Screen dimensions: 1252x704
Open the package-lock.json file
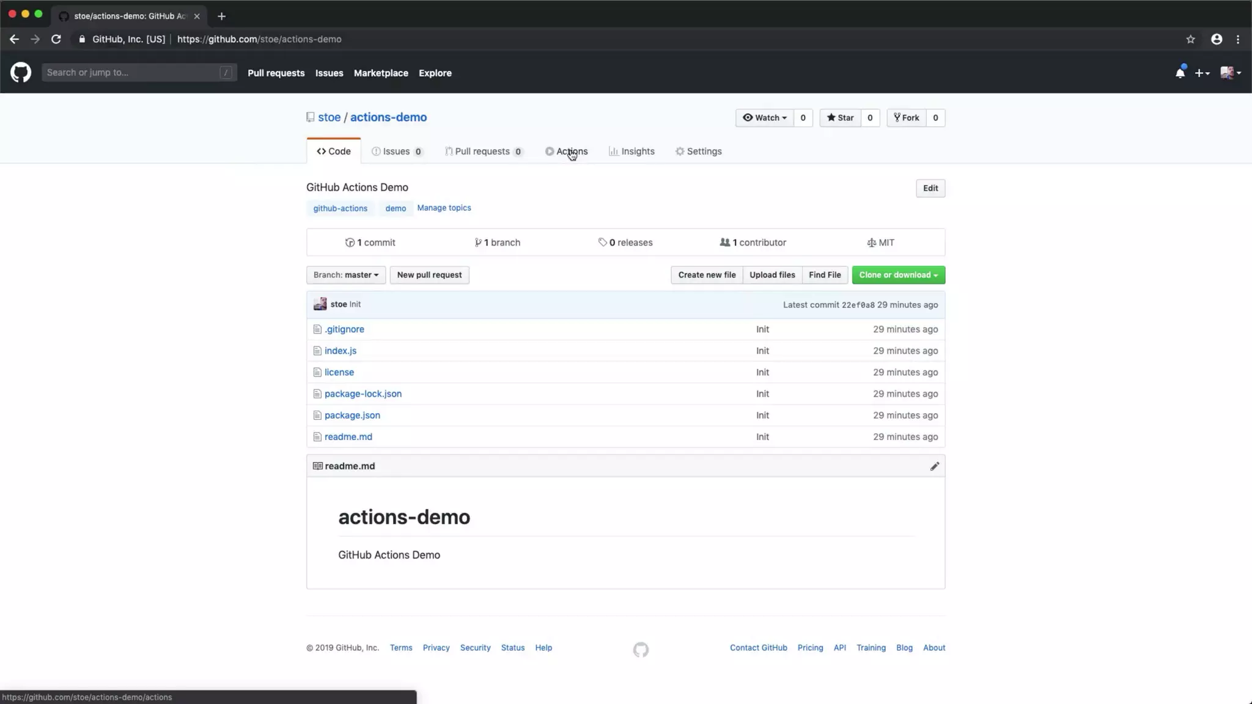click(x=363, y=394)
